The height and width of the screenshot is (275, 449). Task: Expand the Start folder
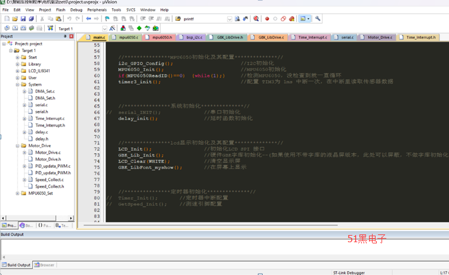pyautogui.click(x=17, y=57)
